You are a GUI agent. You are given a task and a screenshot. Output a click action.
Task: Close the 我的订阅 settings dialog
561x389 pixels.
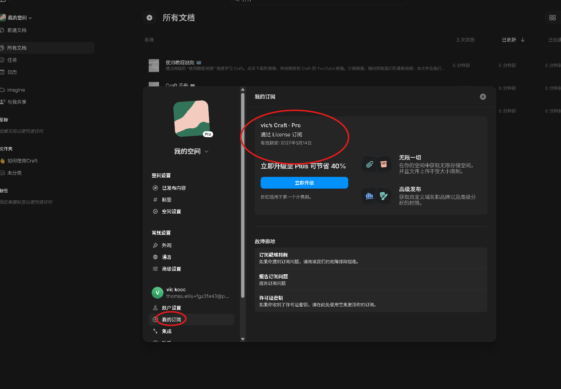[x=483, y=97]
